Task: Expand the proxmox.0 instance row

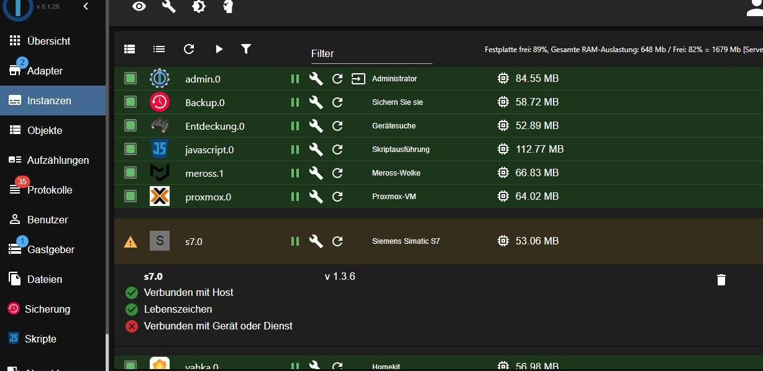Action: pyautogui.click(x=208, y=197)
